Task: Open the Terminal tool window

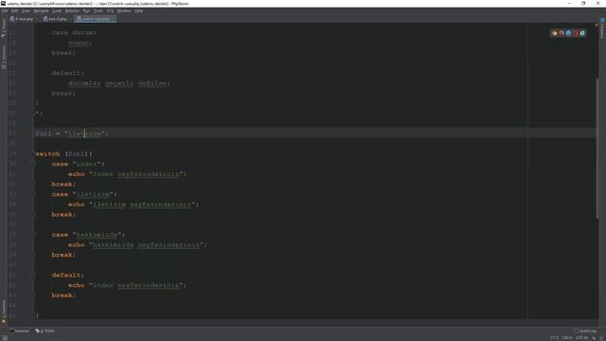Action: [19, 331]
